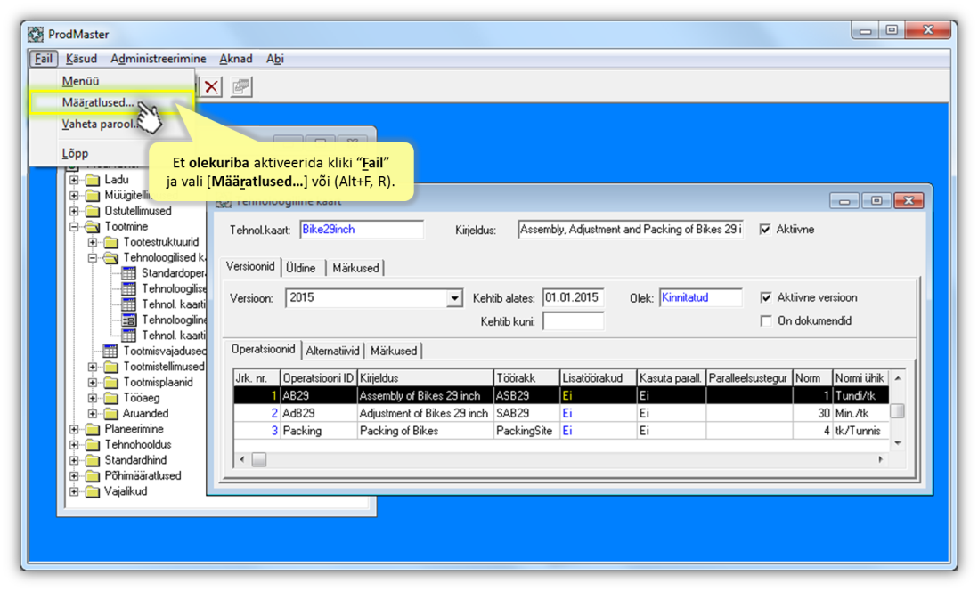The image size is (978, 591).
Task: Click the Töörakk column header
Action: [526, 377]
